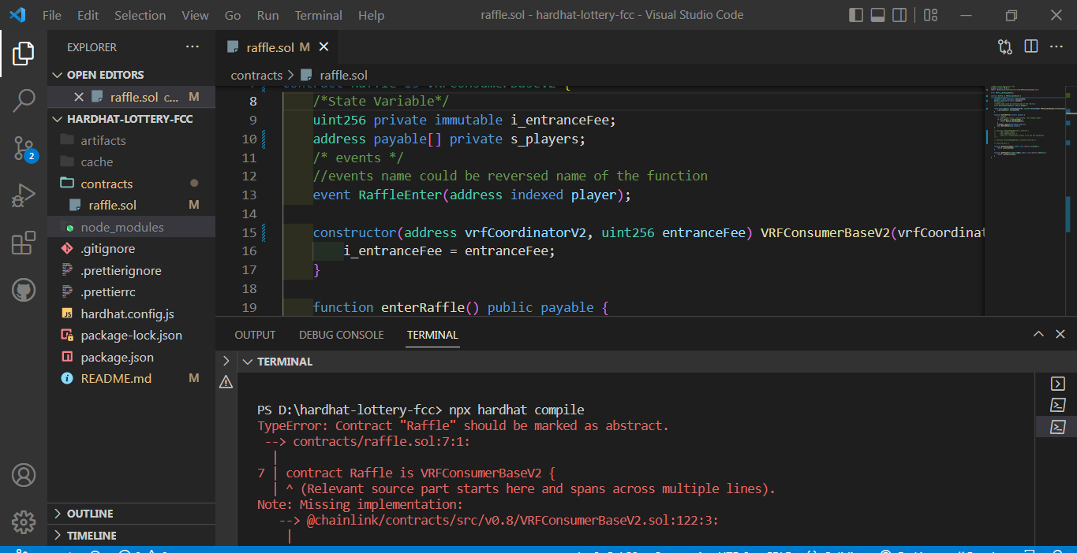This screenshot has width=1077, height=553.
Task: Toggle the secondary side bar layout icon
Action: 899,15
